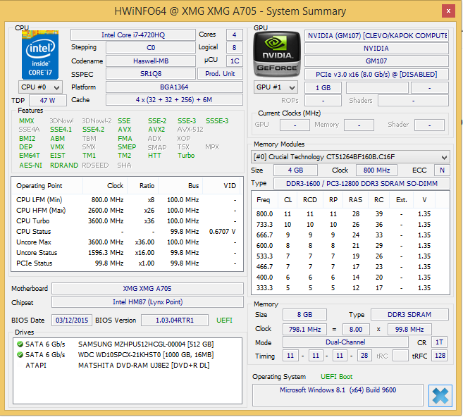Select the 666.7 frequency timing row
The image size is (463, 417).
tap(350, 235)
